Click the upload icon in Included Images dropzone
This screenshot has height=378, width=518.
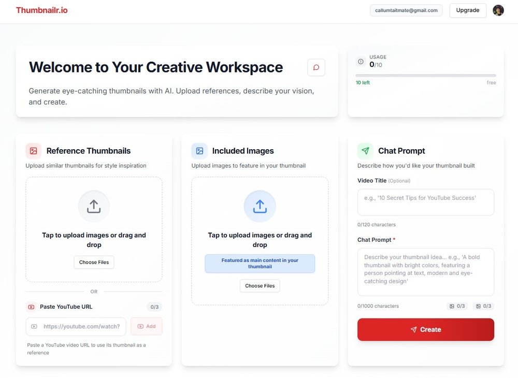260,206
